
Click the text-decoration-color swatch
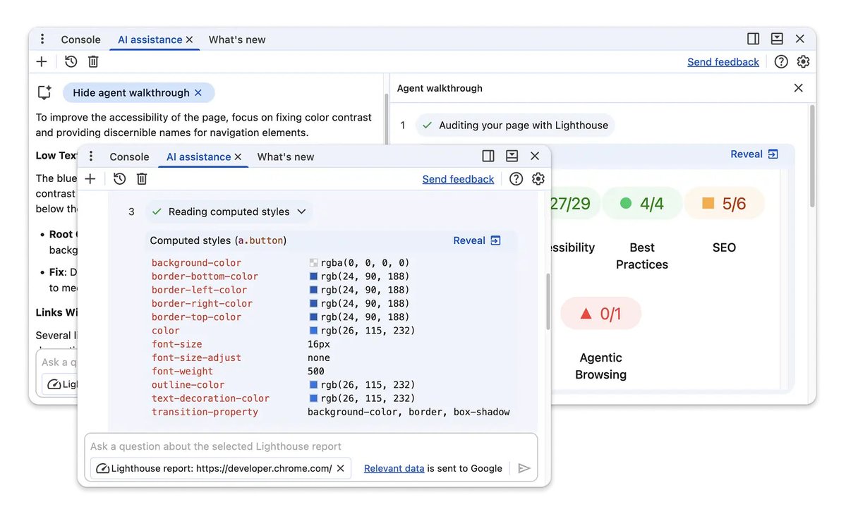click(313, 398)
